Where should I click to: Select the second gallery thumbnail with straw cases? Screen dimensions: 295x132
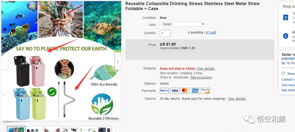click(x=34, y=129)
